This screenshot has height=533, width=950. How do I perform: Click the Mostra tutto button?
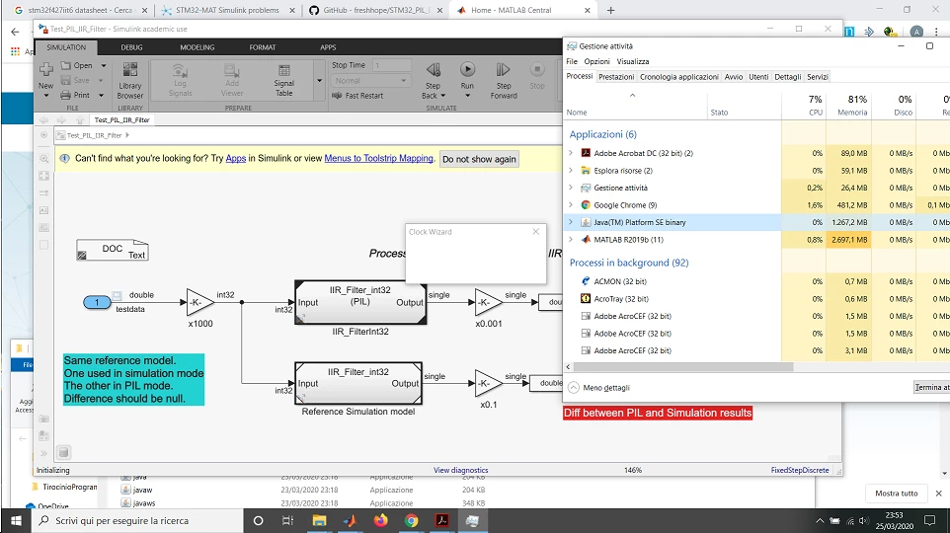[x=896, y=494]
